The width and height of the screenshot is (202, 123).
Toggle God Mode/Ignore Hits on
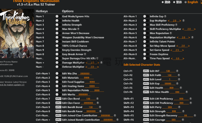coord(58,16)
